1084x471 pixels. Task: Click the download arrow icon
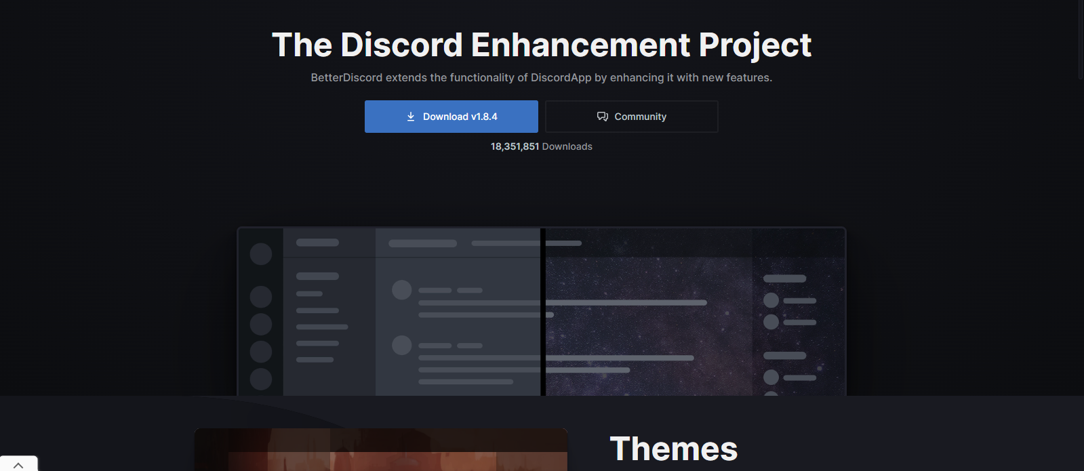point(411,117)
